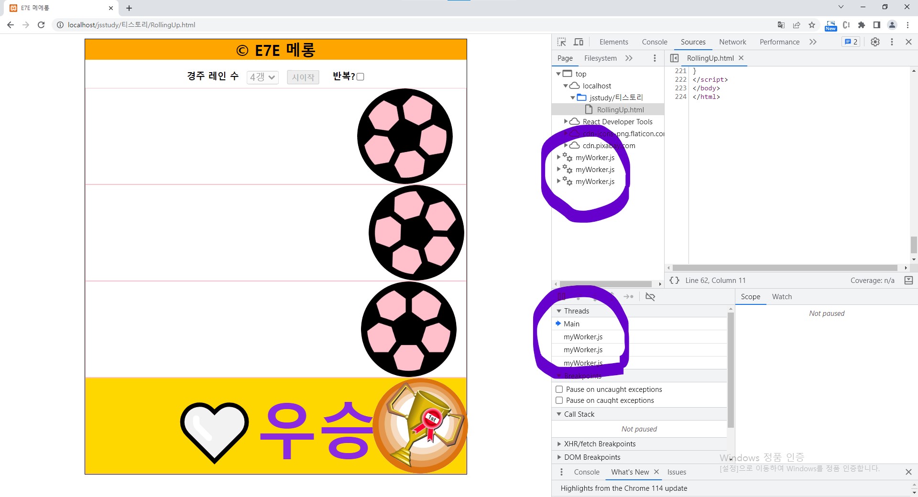918x497 pixels.
Task: Collapse the Threads section
Action: coord(559,311)
